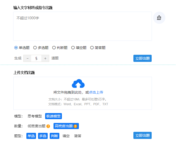Select the 简答题 radio button
Image resolution: width=176 pixels, height=144 pixels.
(92, 48)
